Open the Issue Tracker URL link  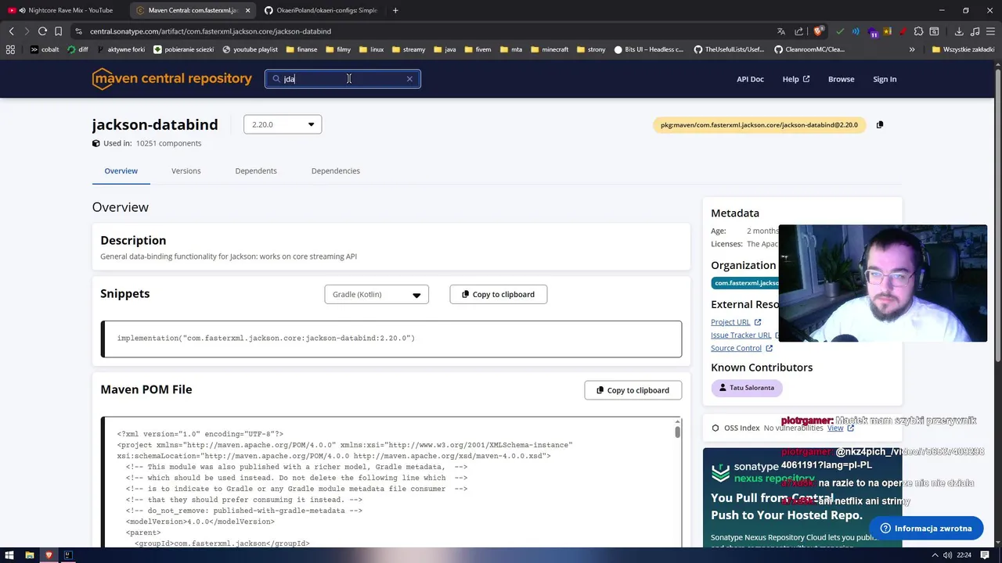coord(744,335)
